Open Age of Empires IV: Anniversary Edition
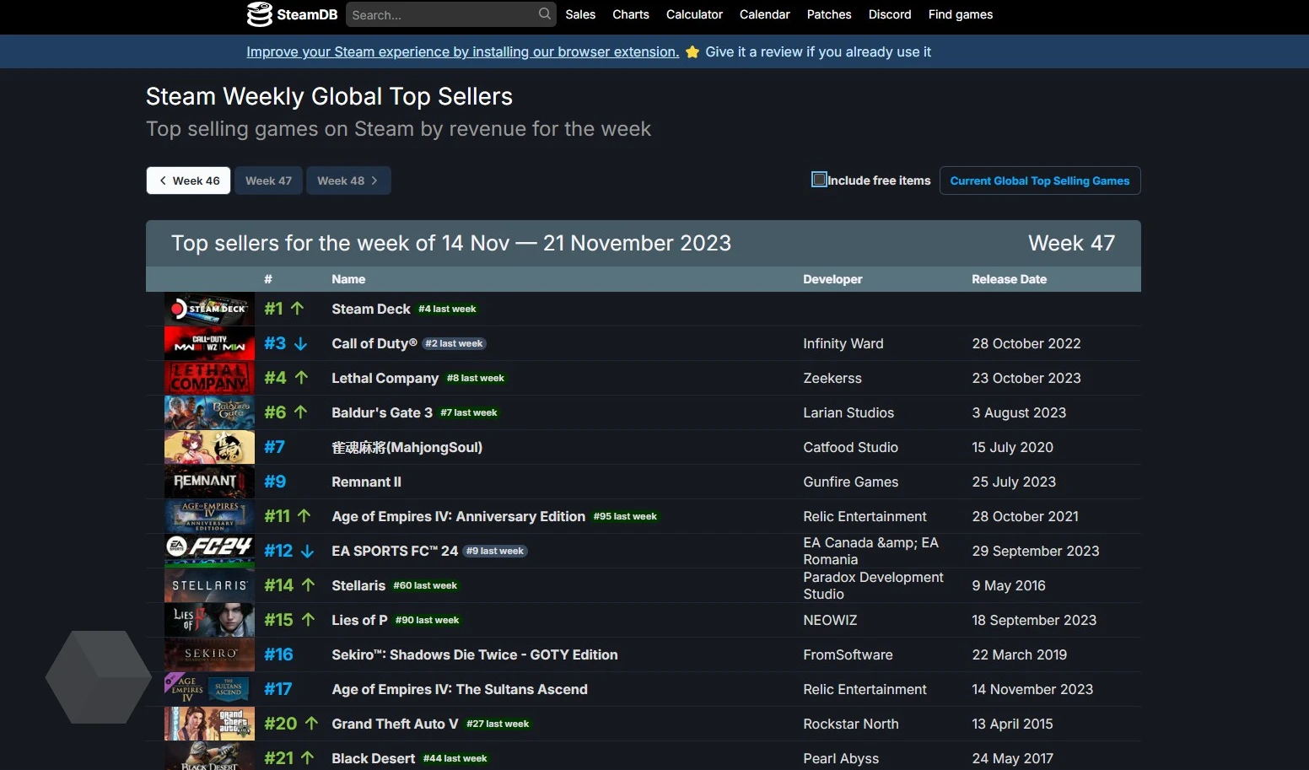 (x=459, y=516)
